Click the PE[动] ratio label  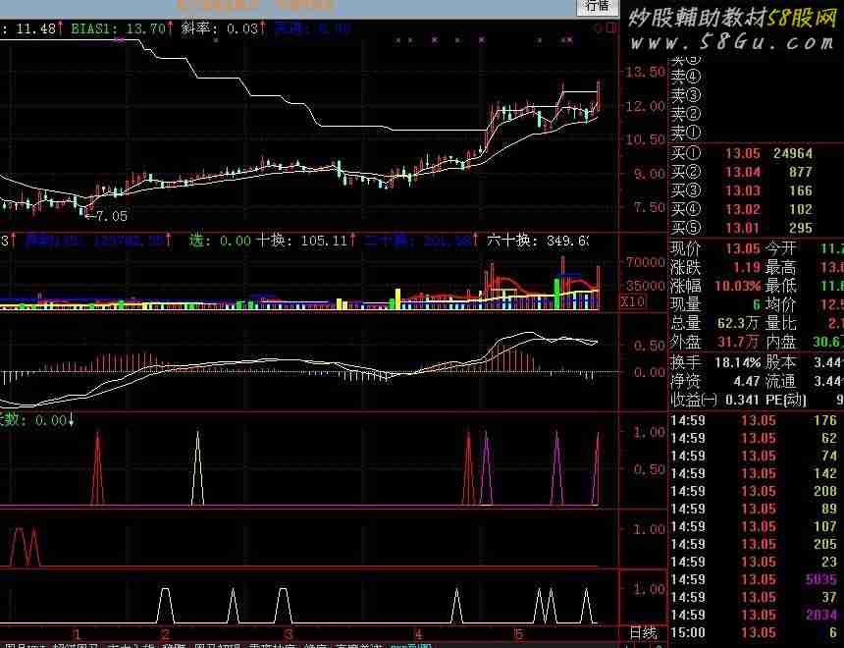click(785, 400)
